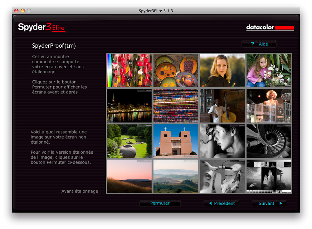Click the SpyderProof(tm) heading
The width and height of the screenshot is (312, 229).
54,46
